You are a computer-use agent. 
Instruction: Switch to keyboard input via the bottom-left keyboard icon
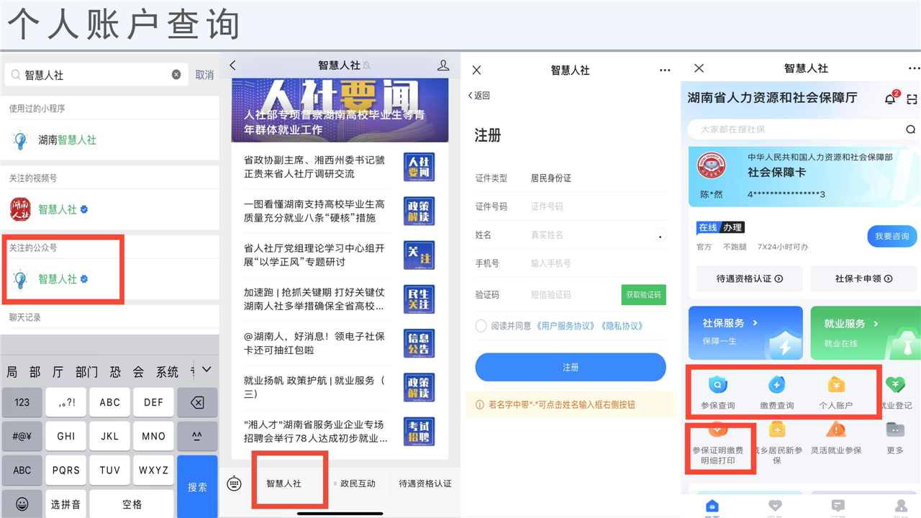pos(234,483)
